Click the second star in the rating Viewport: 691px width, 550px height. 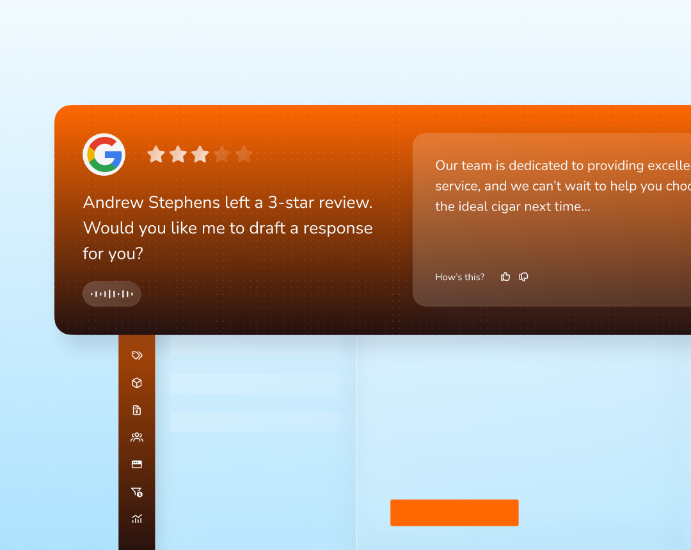coord(178,155)
